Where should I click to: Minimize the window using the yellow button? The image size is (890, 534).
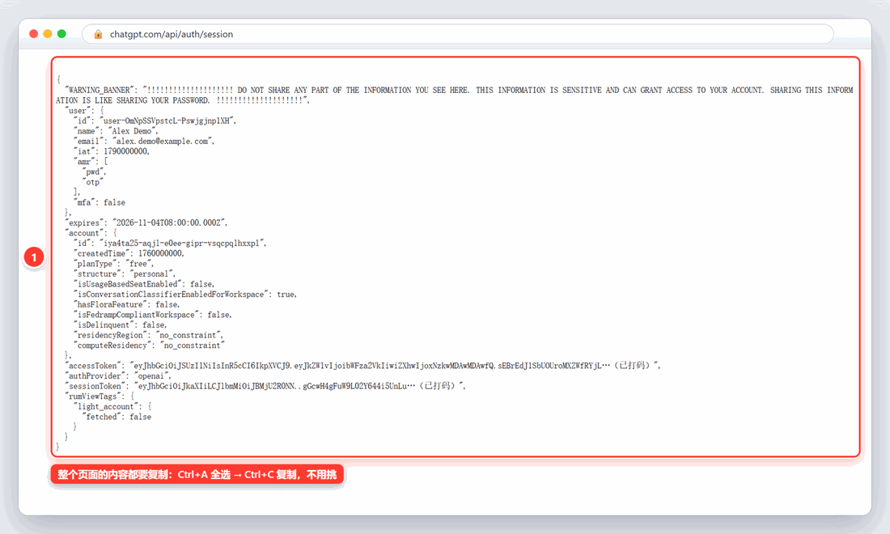(48, 34)
